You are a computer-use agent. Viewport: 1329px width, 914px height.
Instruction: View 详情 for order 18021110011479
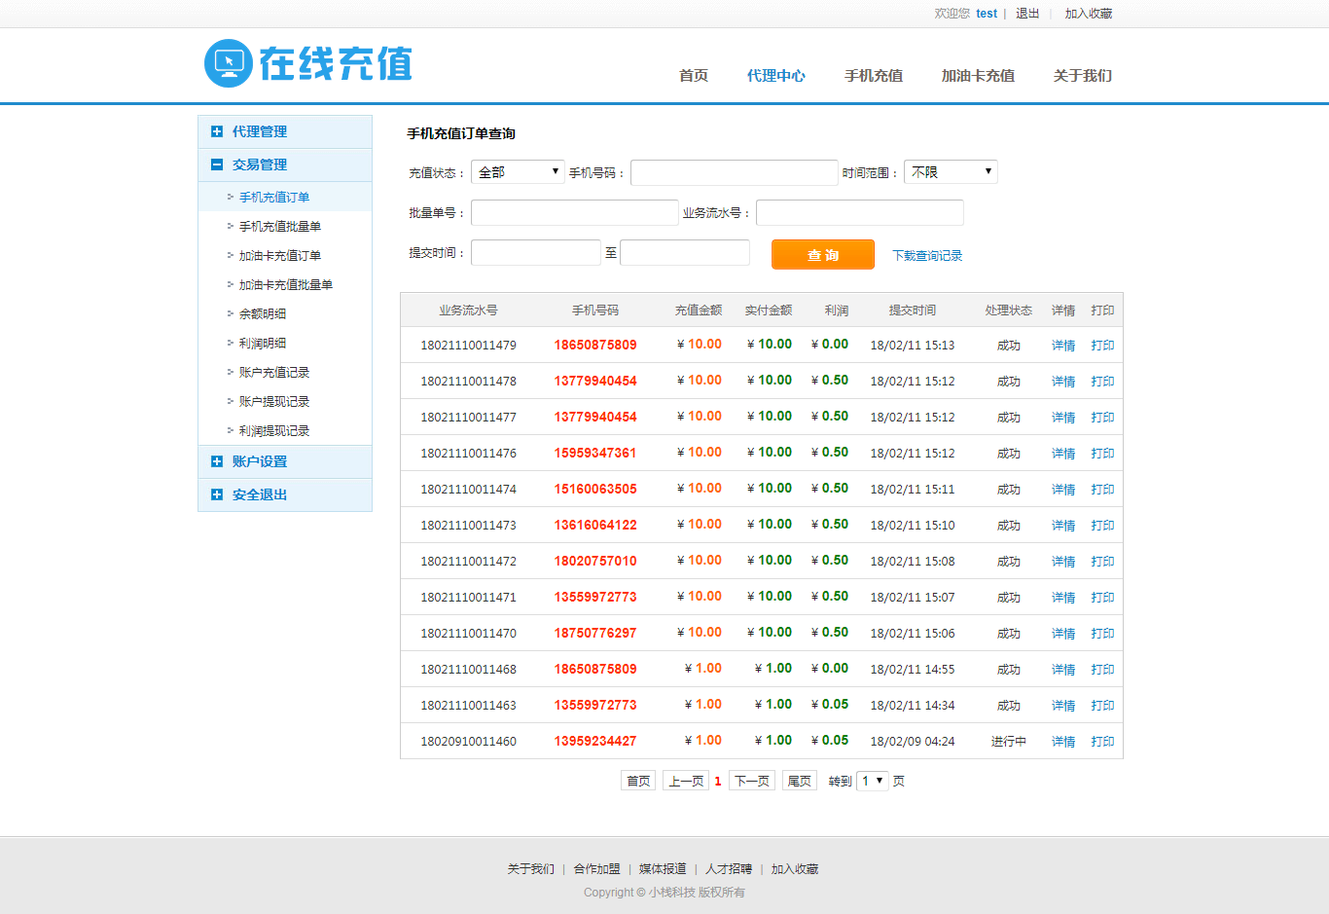pyautogui.click(x=1062, y=346)
